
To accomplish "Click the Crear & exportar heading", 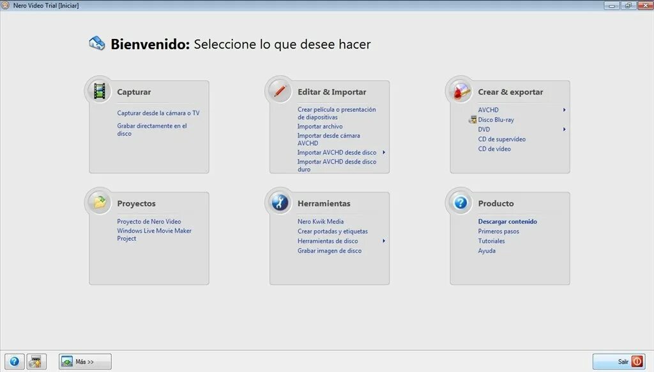I will (510, 92).
